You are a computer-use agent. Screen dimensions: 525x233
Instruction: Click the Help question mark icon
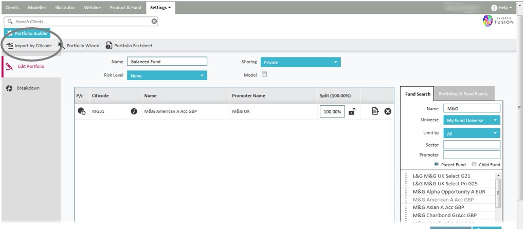[494, 7]
